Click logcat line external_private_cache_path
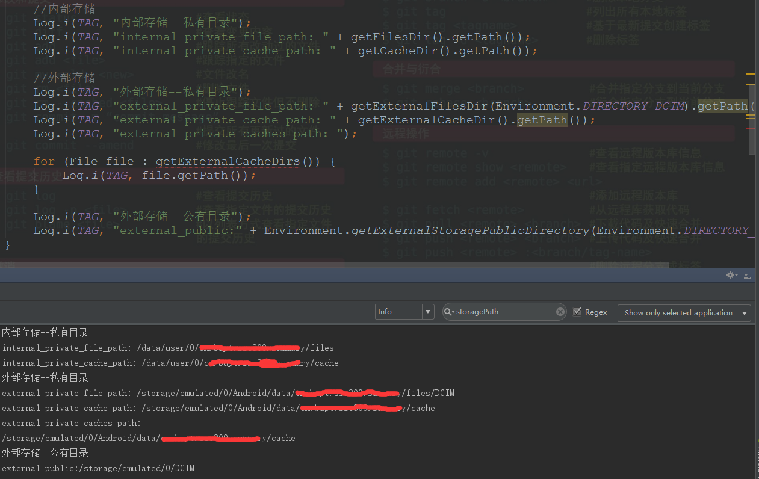The image size is (759, 479). coord(218,408)
